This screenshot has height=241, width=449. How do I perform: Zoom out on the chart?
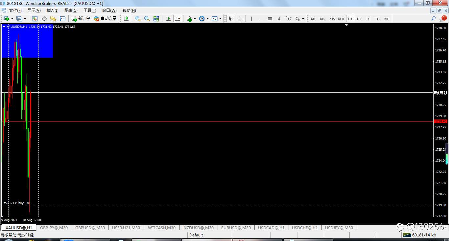click(x=147, y=19)
